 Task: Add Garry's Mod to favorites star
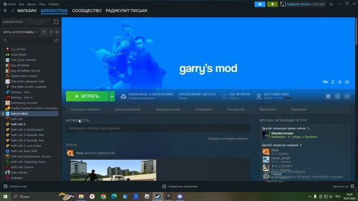point(347,97)
